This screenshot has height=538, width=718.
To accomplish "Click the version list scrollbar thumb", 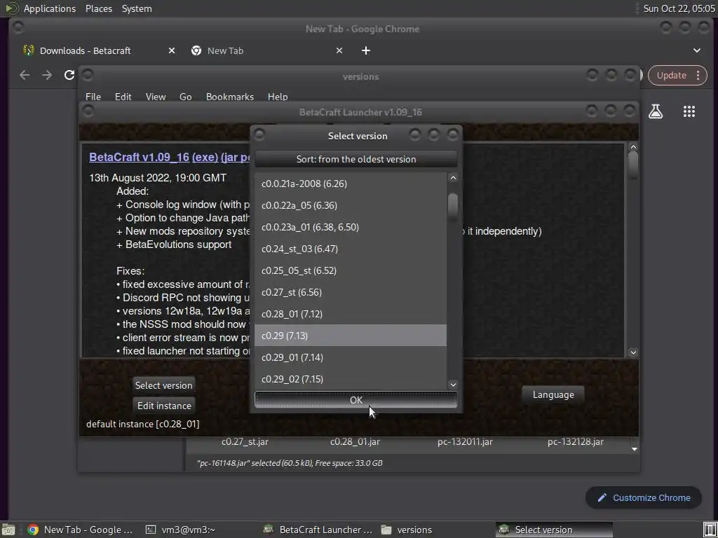I will pos(453,205).
